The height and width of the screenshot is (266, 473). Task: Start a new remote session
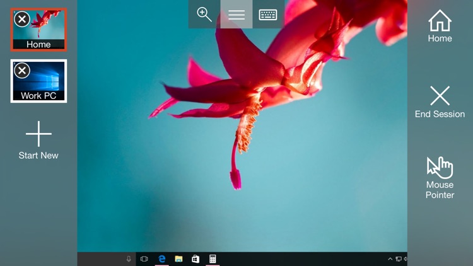click(x=38, y=140)
